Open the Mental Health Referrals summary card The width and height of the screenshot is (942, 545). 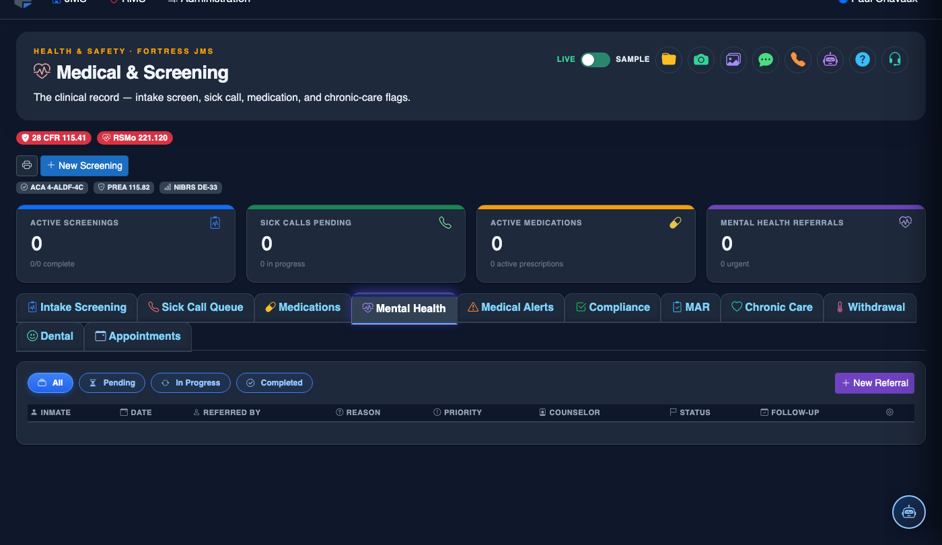(x=816, y=244)
